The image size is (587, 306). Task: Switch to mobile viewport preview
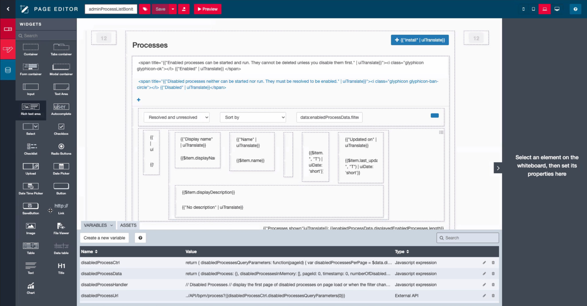(x=523, y=9)
